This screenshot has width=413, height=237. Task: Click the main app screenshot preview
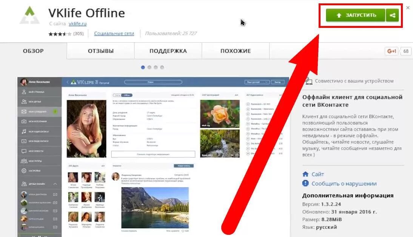coord(153,157)
